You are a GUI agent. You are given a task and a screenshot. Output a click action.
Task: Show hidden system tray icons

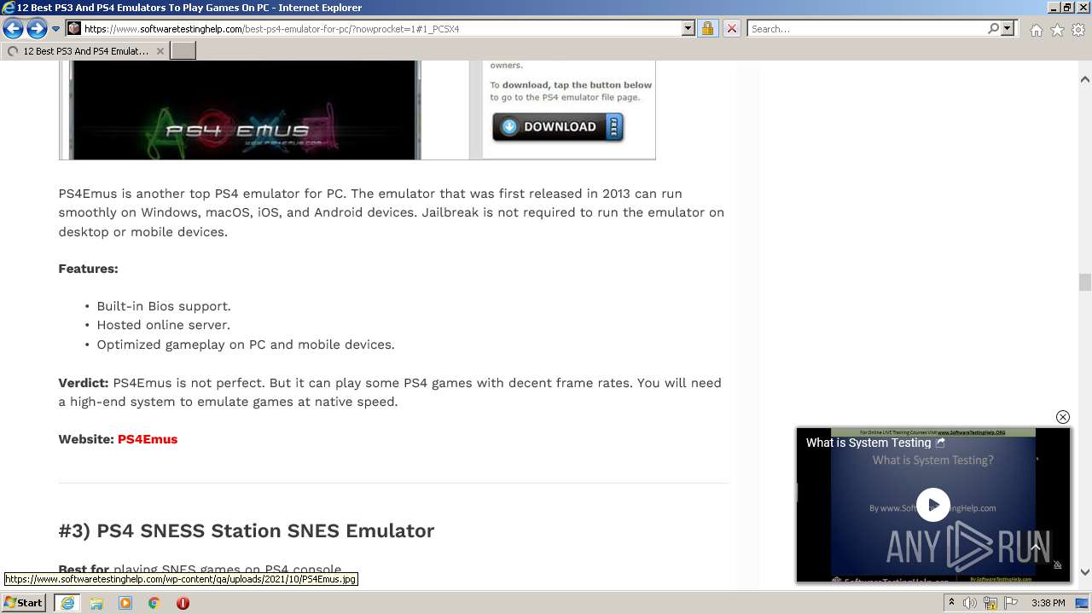click(951, 603)
